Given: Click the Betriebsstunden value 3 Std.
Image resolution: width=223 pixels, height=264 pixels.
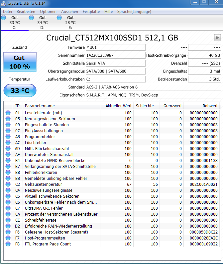Looking at the screenshot, I should (205, 79).
